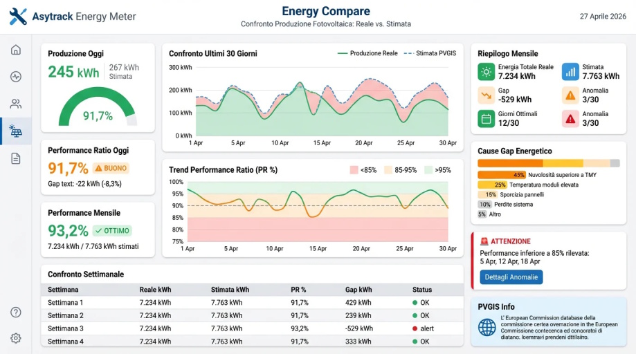Click the Confronto Ultimi 30 Giorni chart title
The image size is (636, 354).
(213, 53)
